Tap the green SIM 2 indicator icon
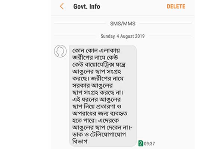 pyautogui.click(x=141, y=143)
